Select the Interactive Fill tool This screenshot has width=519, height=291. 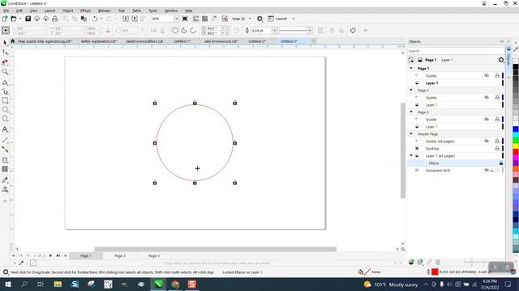pos(5,189)
